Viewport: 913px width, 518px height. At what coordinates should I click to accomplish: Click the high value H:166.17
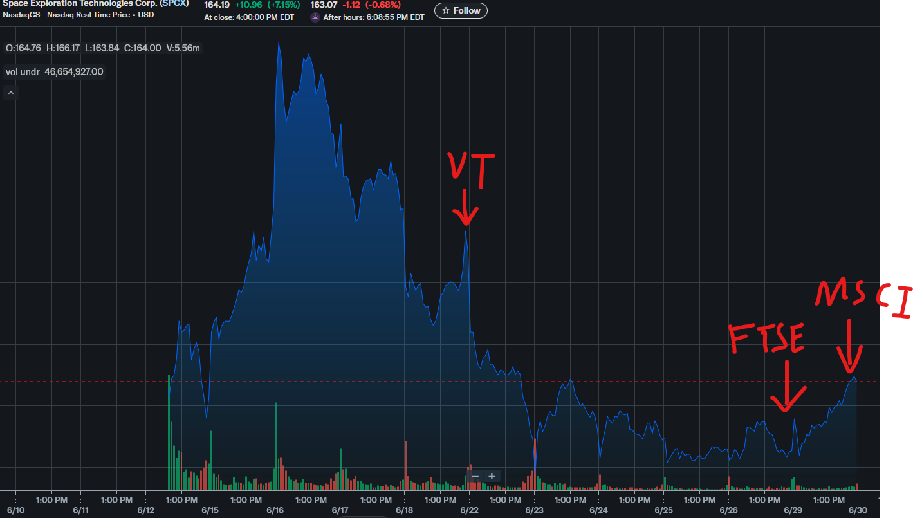[x=63, y=48]
